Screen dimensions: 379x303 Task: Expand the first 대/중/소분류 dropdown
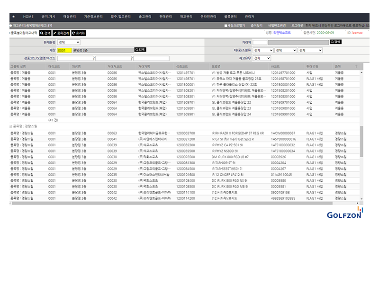[263, 50]
